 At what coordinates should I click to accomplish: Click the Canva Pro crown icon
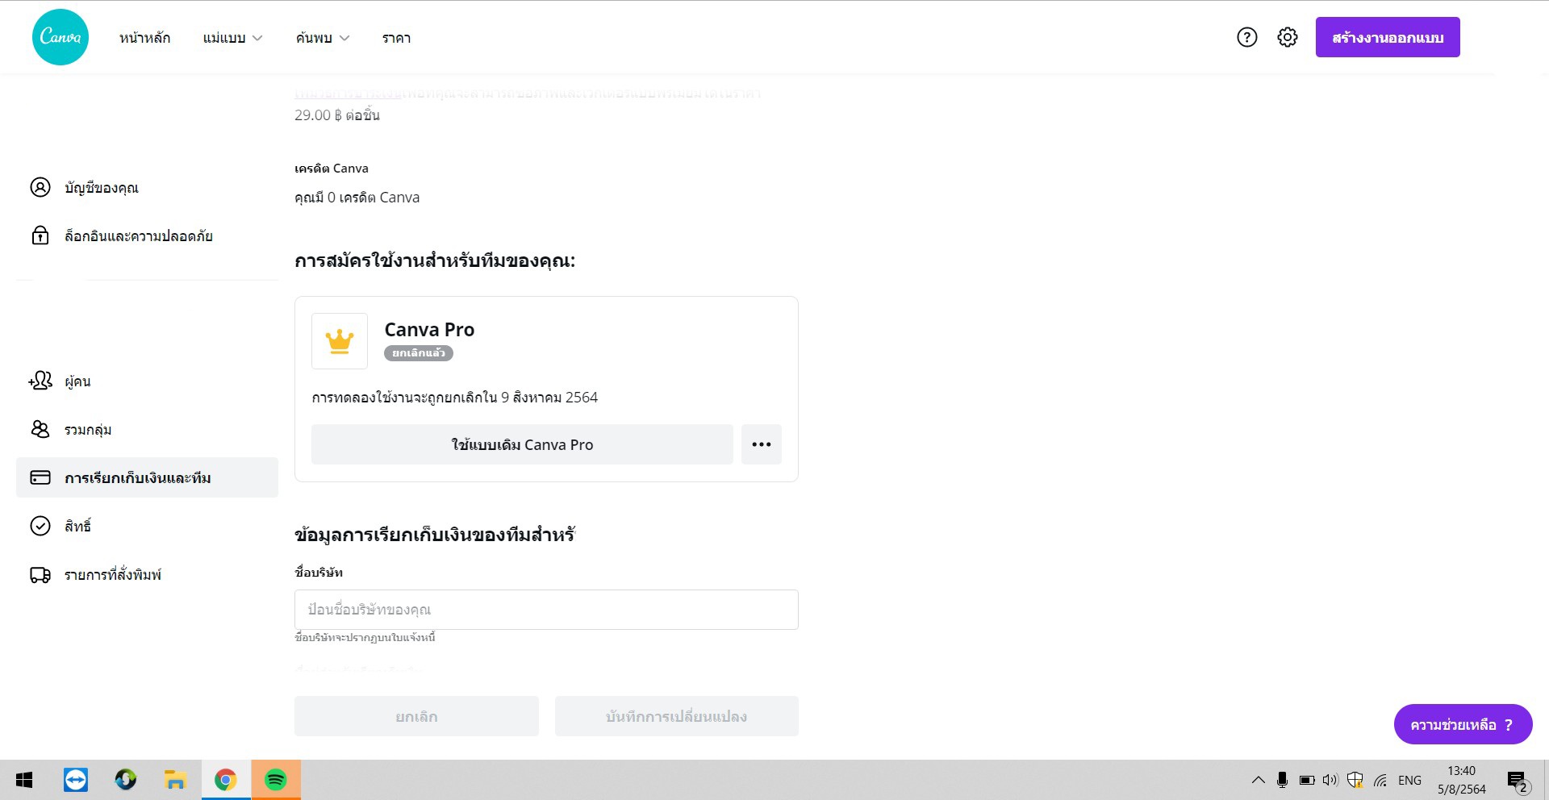point(340,341)
